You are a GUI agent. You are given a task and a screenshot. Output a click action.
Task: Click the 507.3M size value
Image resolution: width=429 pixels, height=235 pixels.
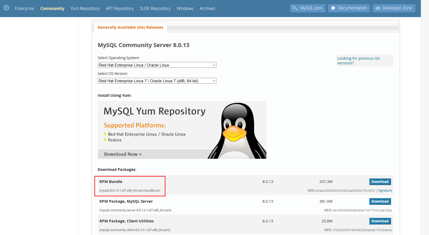click(326, 182)
